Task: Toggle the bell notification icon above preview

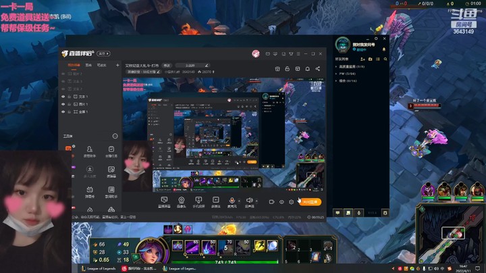Action: (x=308, y=69)
